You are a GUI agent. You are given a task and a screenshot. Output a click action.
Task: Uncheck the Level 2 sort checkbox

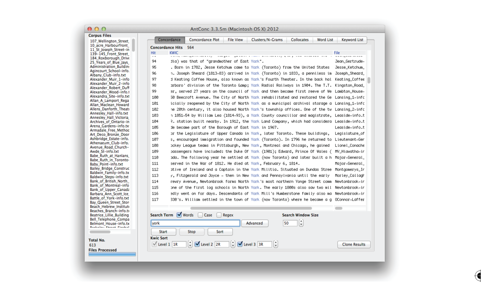tap(197, 244)
